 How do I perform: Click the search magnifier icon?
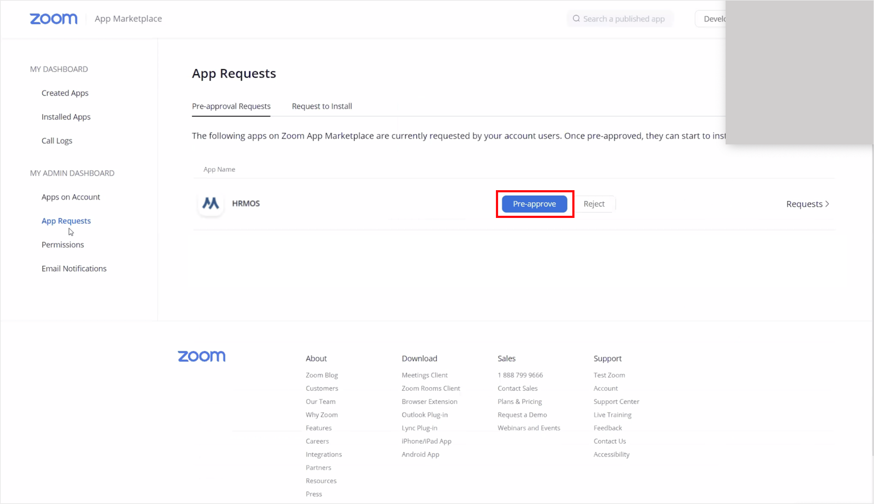(576, 19)
